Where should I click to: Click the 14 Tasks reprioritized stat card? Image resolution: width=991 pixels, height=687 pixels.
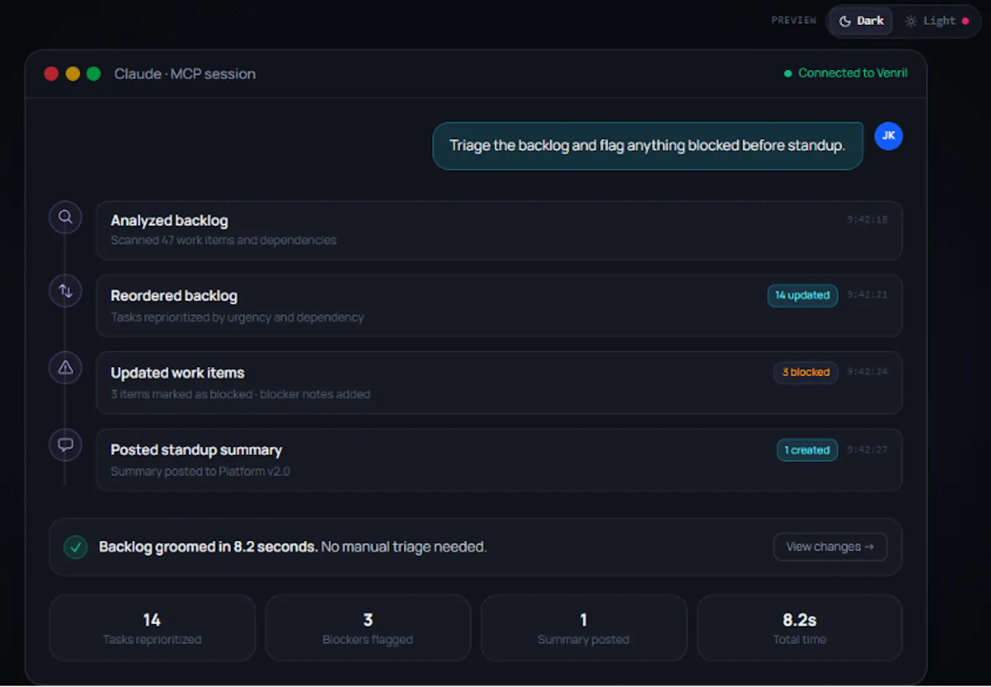point(152,628)
